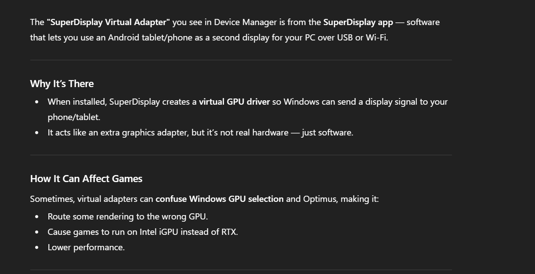535x274 pixels.
Task: Click the bold "SuperDisplay Virtual Adapter" text
Action: [x=108, y=22]
